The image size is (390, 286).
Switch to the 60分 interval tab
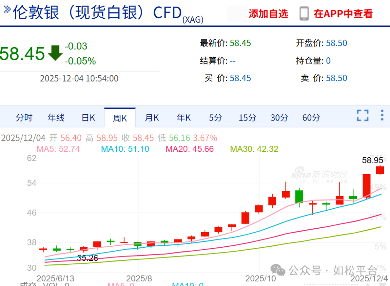coord(311,118)
